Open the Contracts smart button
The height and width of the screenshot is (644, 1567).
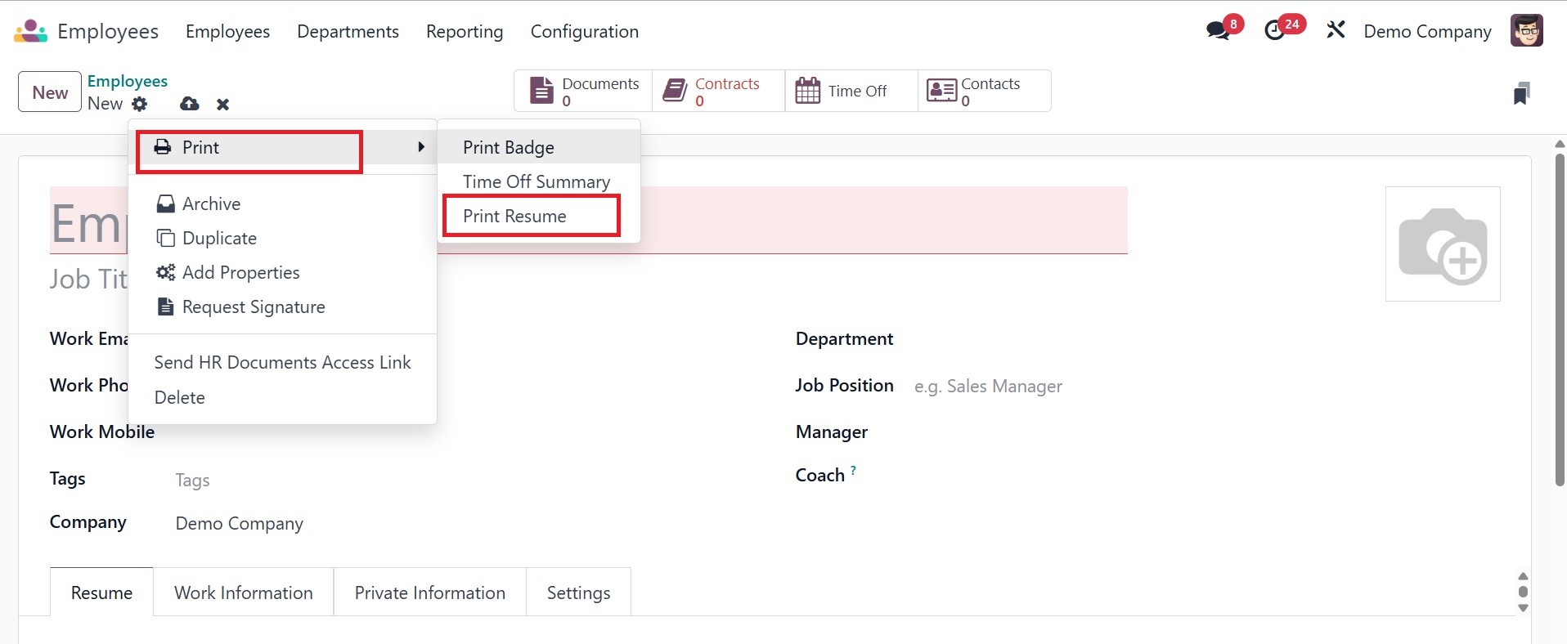click(x=718, y=91)
